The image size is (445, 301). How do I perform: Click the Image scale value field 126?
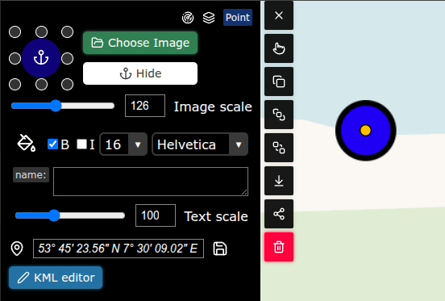(x=145, y=106)
